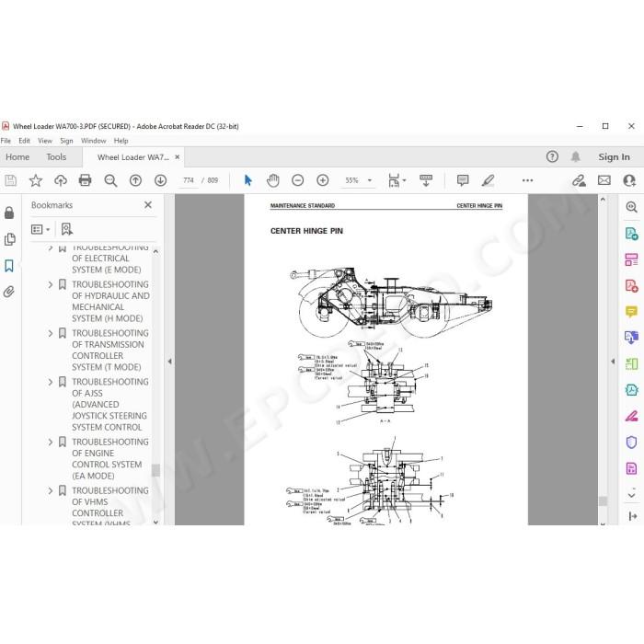Click the bookmarks panel vertical scrollbar thumb
Viewport: 644px width, 644px height.
click(155, 470)
